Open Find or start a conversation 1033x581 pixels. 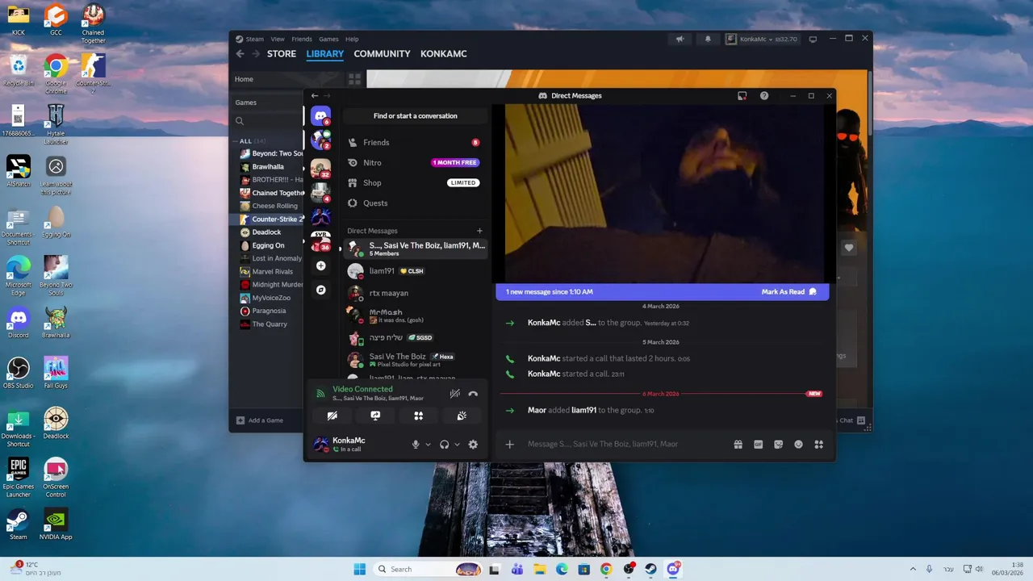click(415, 116)
